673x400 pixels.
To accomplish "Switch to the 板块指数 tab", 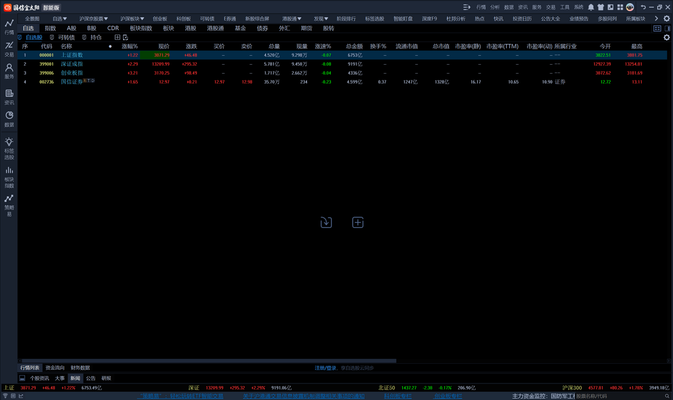I will (141, 28).
